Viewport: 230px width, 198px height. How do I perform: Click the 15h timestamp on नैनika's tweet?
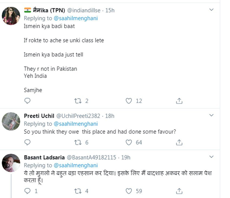coord(111,10)
